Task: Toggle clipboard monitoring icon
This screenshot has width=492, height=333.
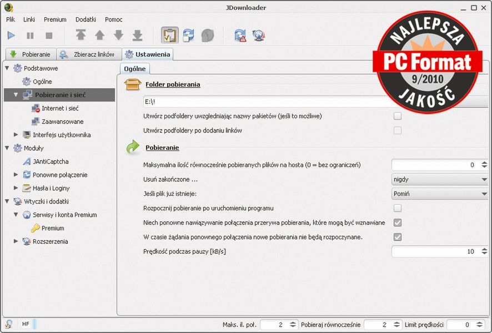Action: (170, 35)
